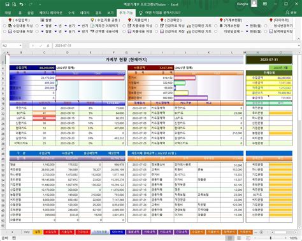Click the 지출내용 저장 disk icon
The image size is (302, 241).
click(x=129, y=31)
